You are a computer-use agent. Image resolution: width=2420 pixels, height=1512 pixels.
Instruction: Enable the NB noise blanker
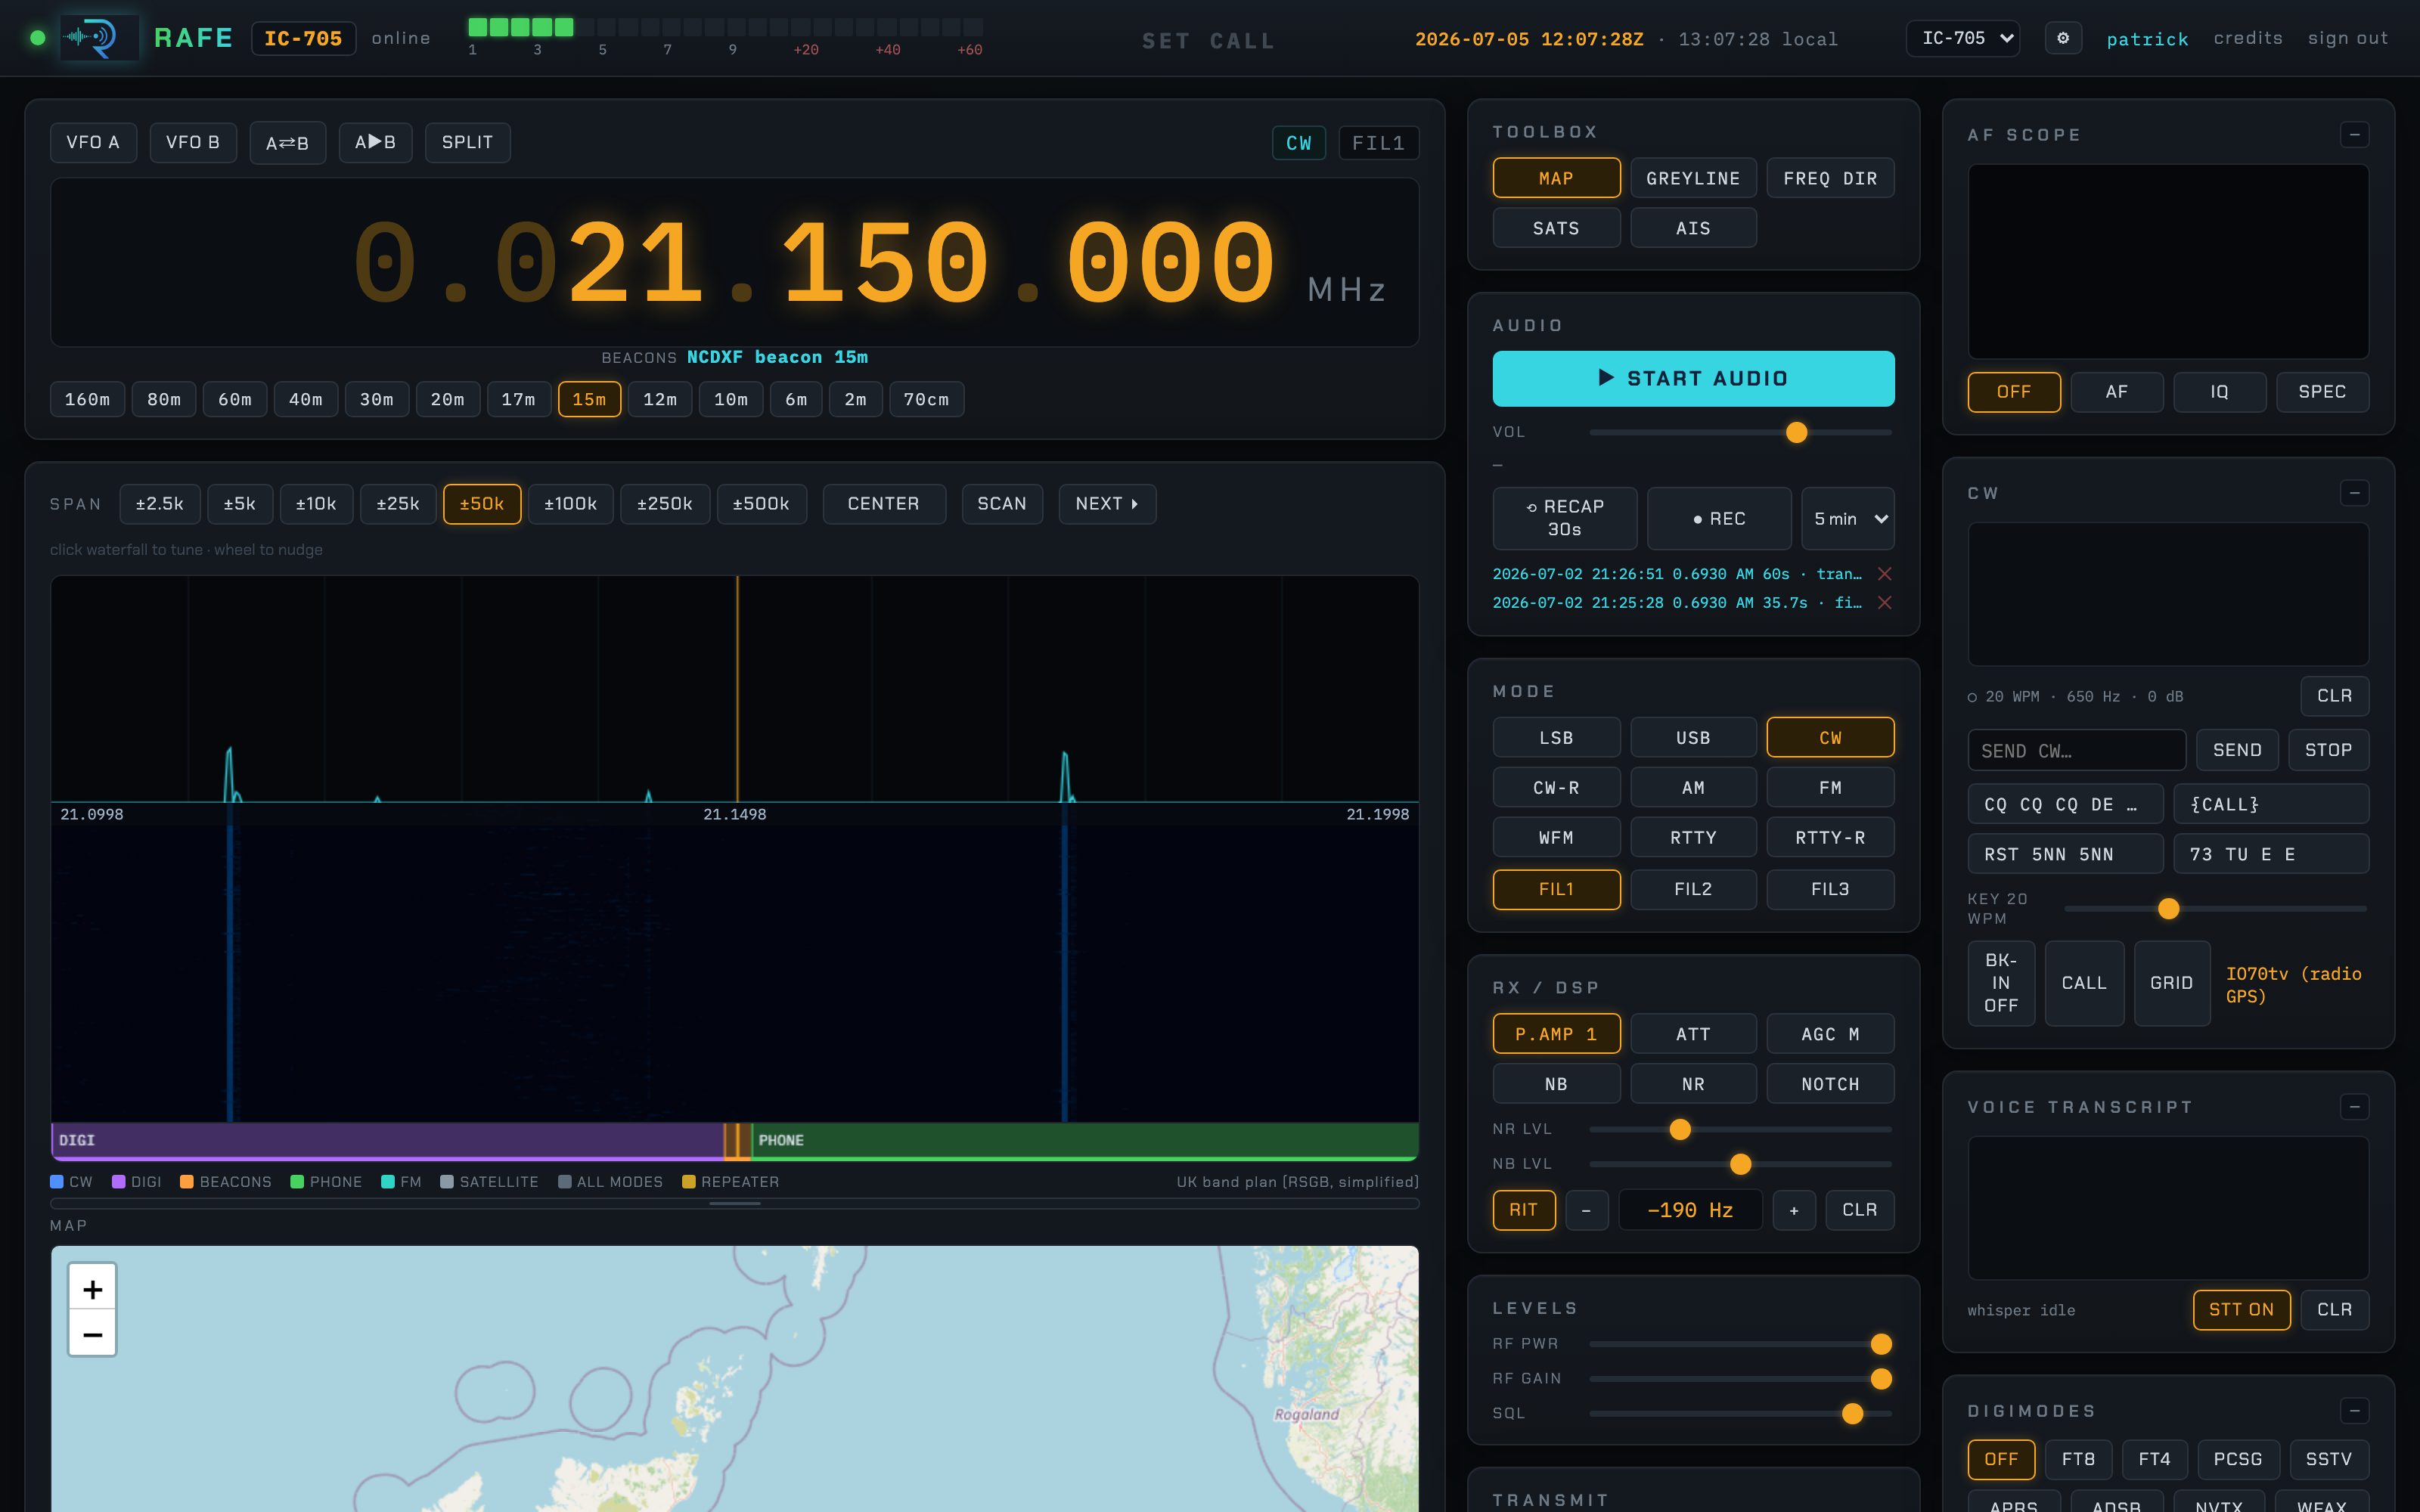pyautogui.click(x=1556, y=1084)
